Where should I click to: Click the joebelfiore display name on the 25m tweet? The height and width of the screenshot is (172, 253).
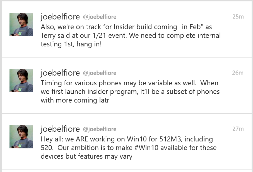[x=60, y=17]
